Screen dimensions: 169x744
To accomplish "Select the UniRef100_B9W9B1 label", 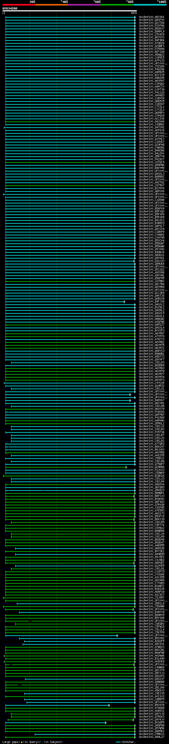I will click(151, 354).
